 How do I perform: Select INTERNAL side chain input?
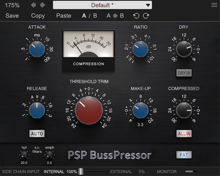pyautogui.click(x=54, y=172)
